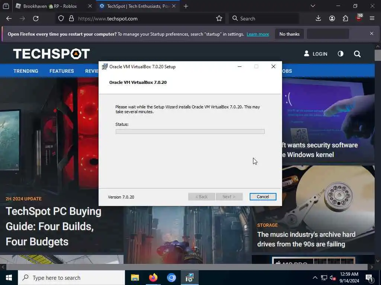
Task: Click the uBlock extension icon with badge
Action: tap(359, 18)
